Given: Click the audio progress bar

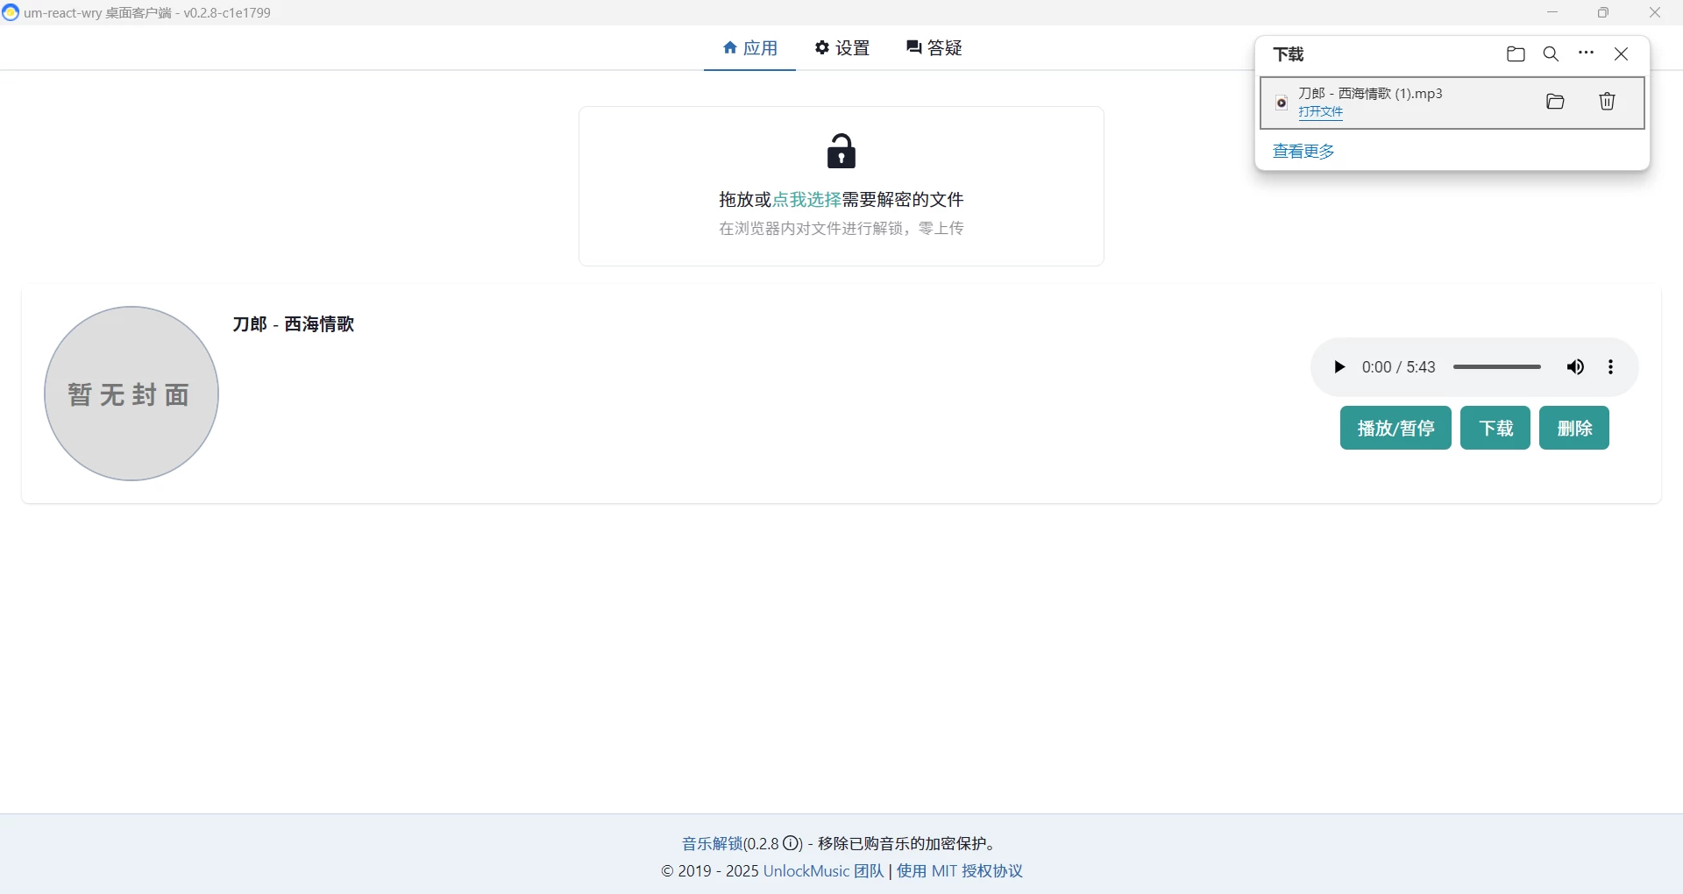Looking at the screenshot, I should click(x=1496, y=367).
